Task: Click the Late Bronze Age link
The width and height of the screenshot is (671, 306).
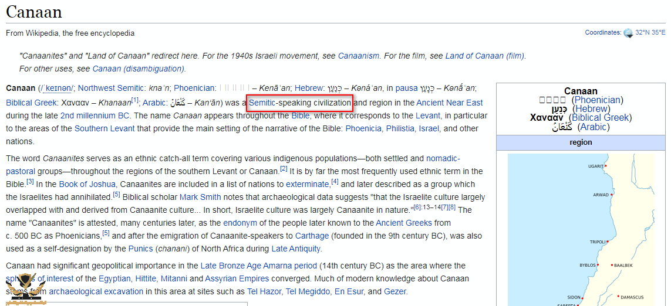Action: click(x=225, y=266)
